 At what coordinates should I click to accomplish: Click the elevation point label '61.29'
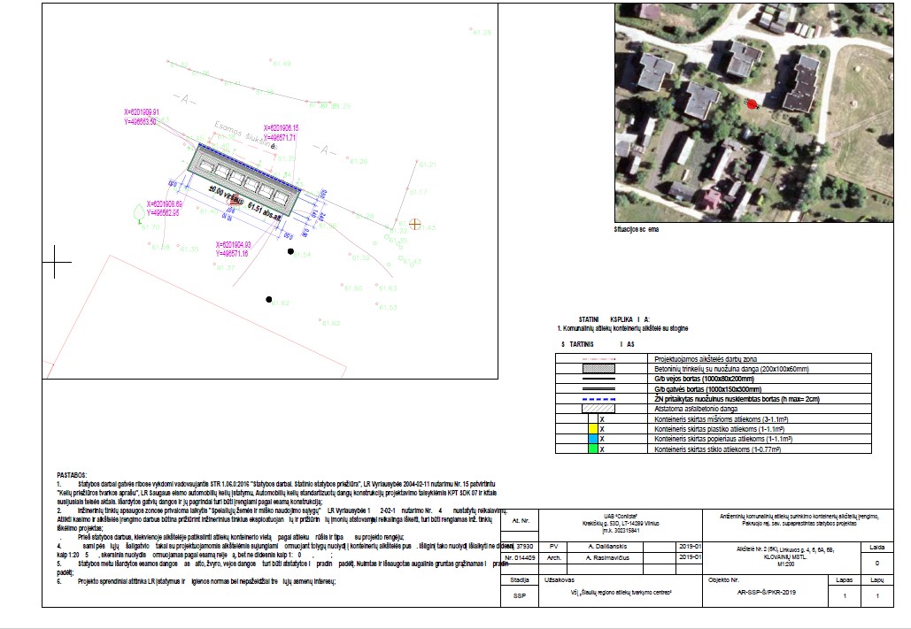[482, 33]
